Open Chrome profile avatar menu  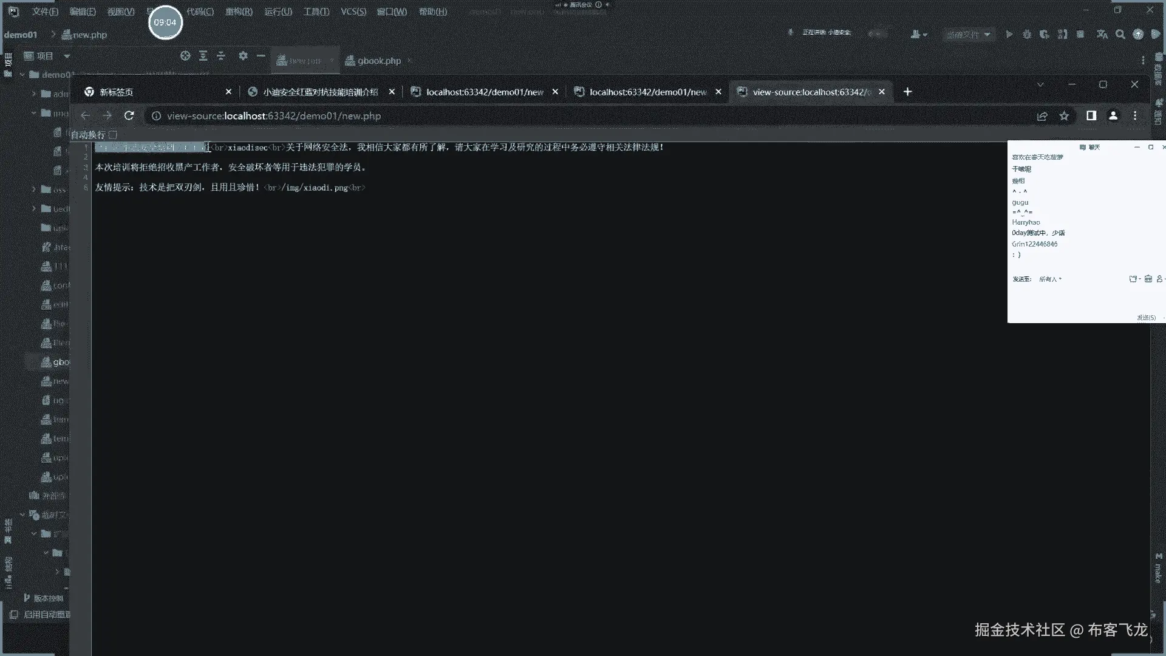click(x=1113, y=115)
